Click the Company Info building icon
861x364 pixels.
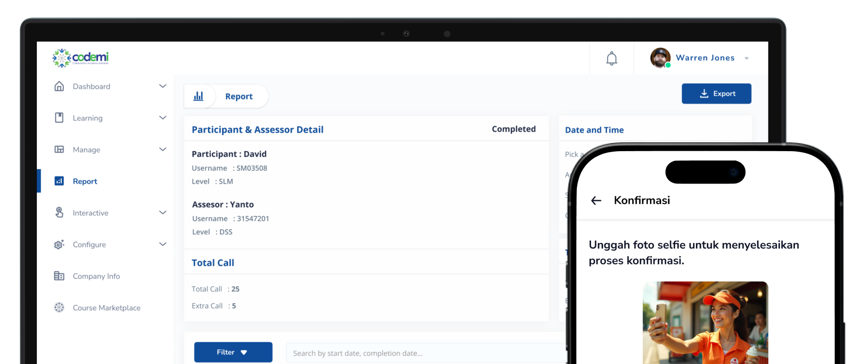pyautogui.click(x=59, y=276)
